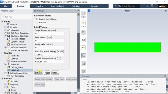Expand the Materials tree node

[5, 30]
